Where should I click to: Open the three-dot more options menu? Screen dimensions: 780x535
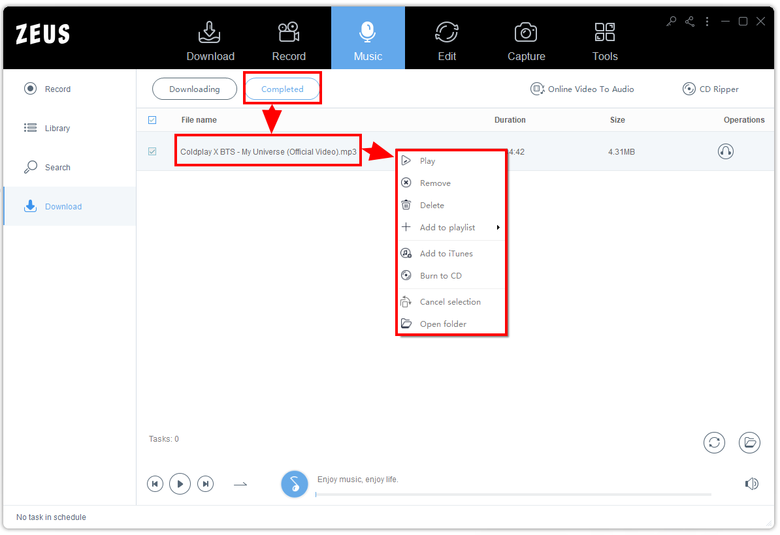tap(707, 22)
